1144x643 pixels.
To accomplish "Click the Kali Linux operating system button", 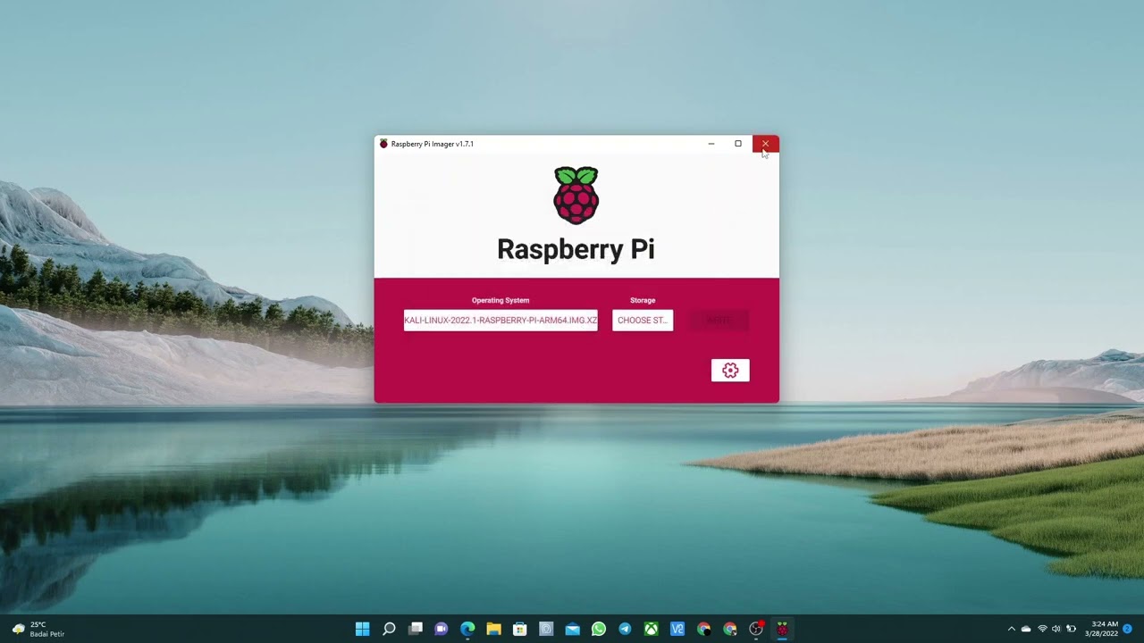I will [x=500, y=321].
